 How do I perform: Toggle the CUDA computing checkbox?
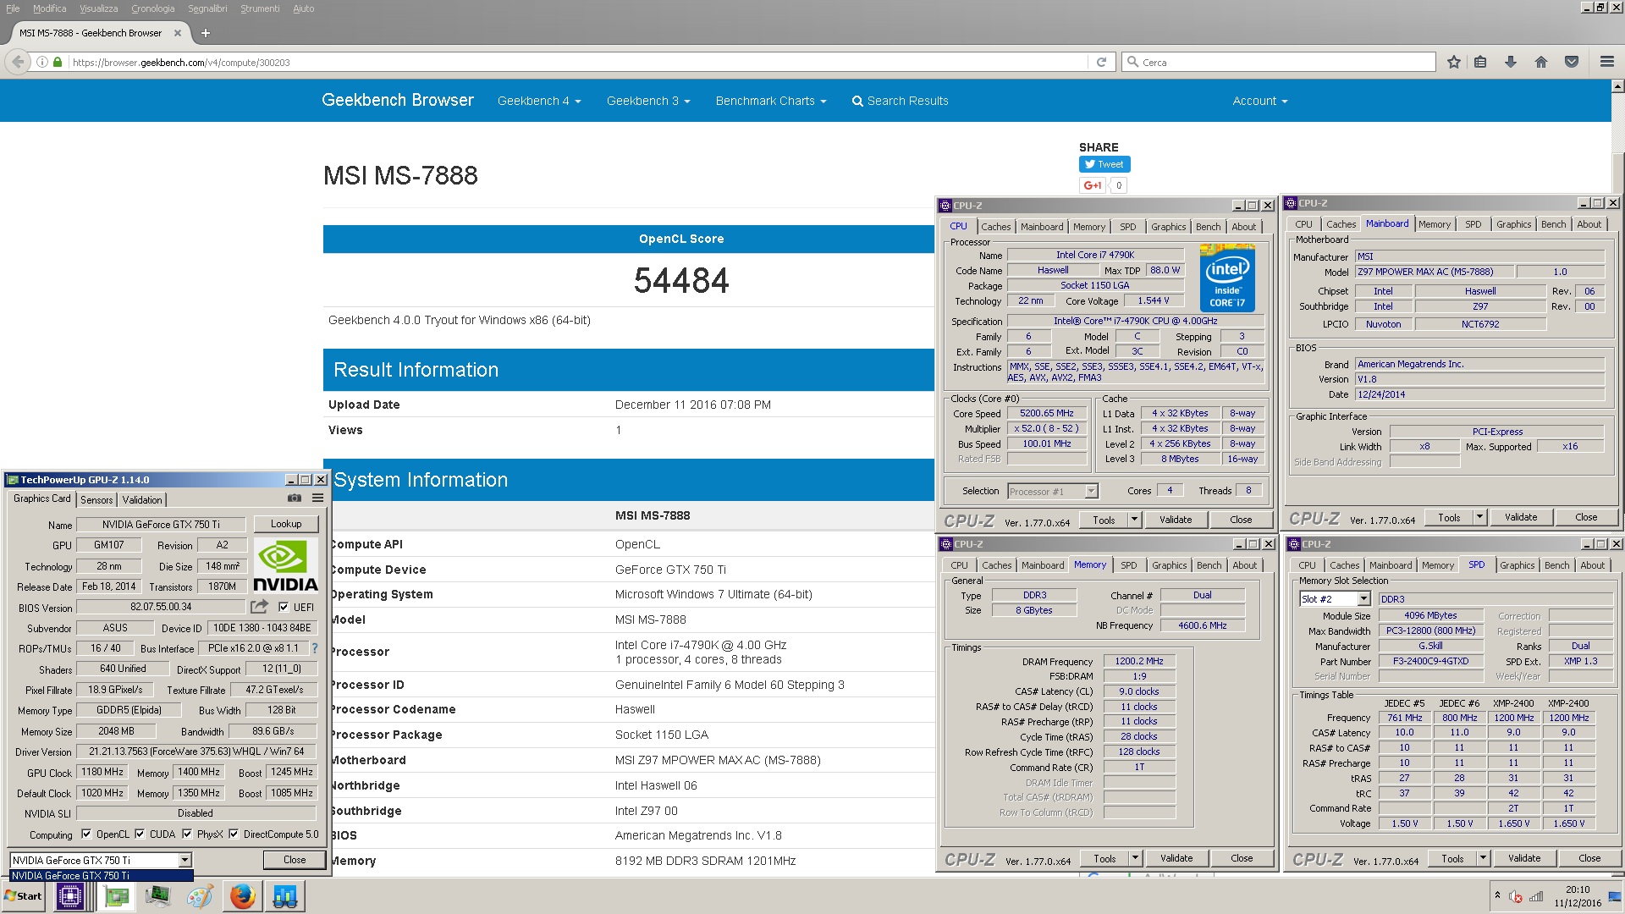[x=140, y=834]
